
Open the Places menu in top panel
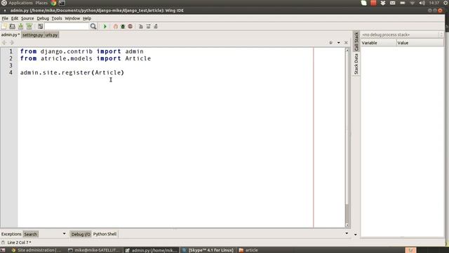tap(41, 3)
